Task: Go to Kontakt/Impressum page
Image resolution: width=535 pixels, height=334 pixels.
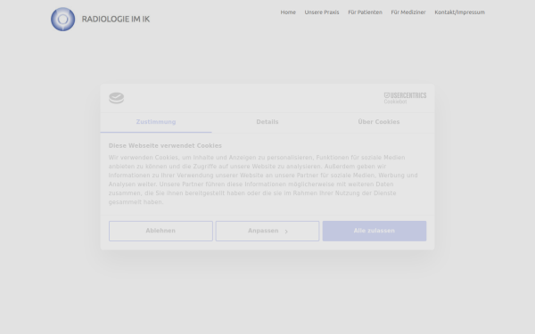Action: click(x=459, y=12)
